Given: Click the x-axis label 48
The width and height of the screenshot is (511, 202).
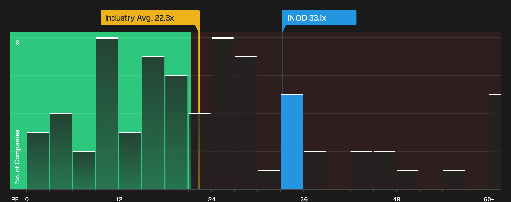Looking at the screenshot, I should click(x=397, y=199).
